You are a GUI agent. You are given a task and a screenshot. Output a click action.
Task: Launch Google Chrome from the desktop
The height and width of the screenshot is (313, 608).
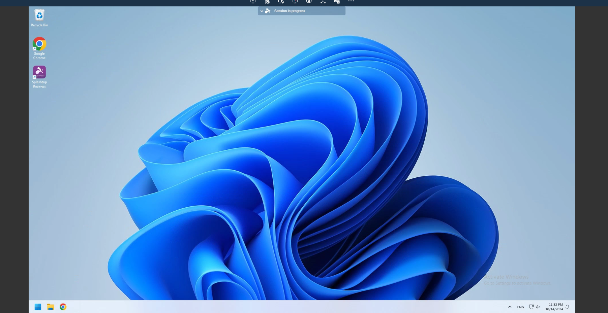pos(39,43)
